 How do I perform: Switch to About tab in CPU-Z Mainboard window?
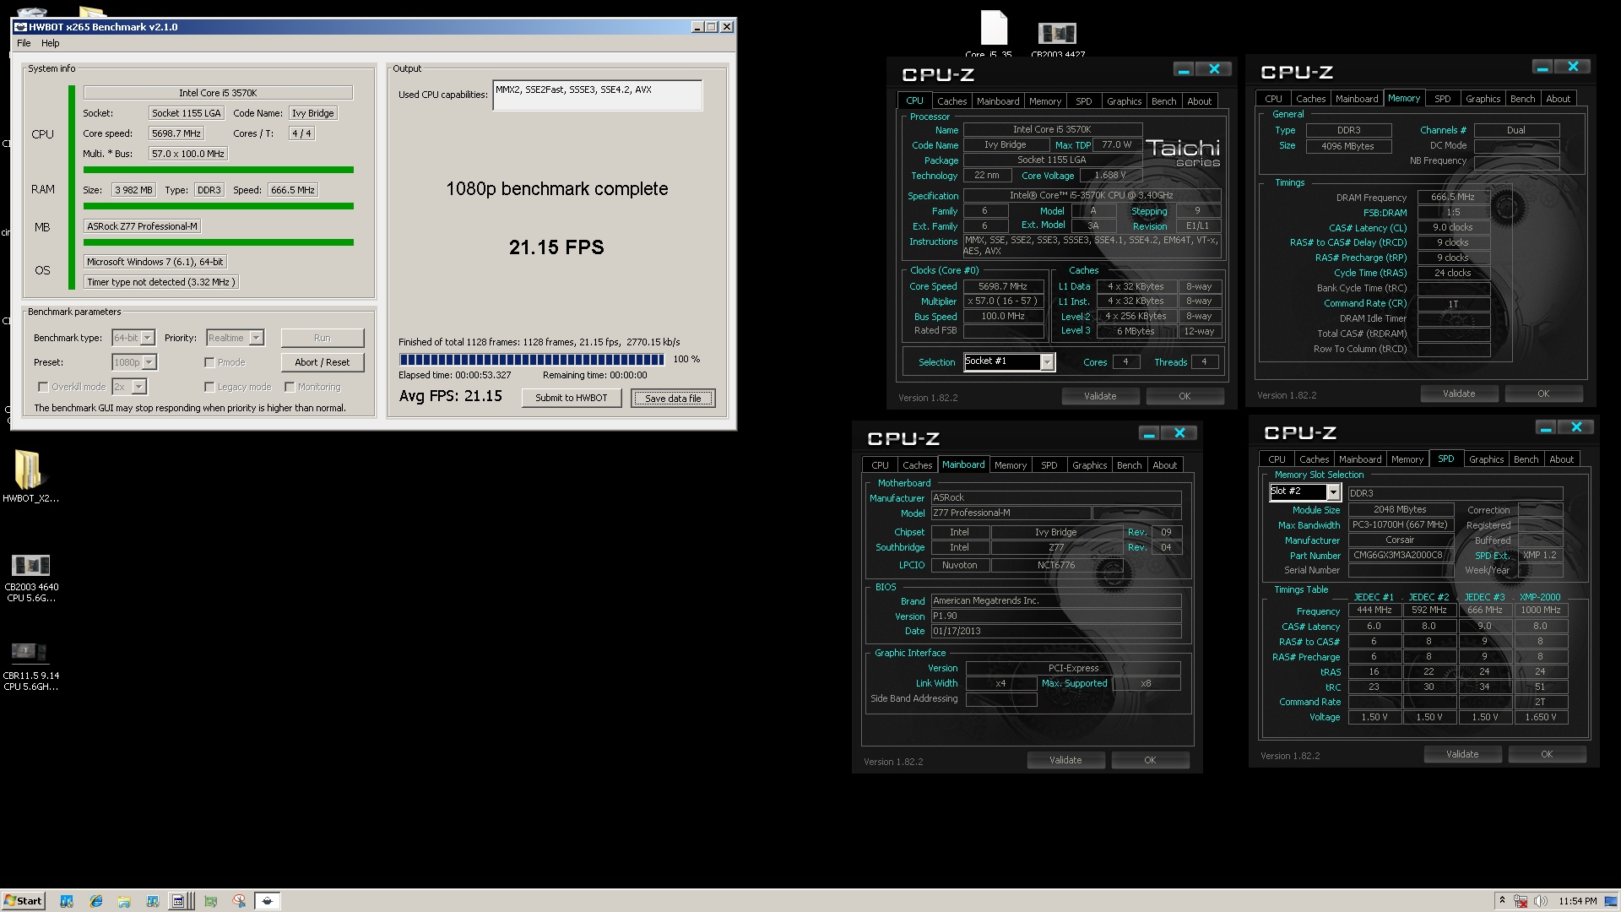point(1164,465)
